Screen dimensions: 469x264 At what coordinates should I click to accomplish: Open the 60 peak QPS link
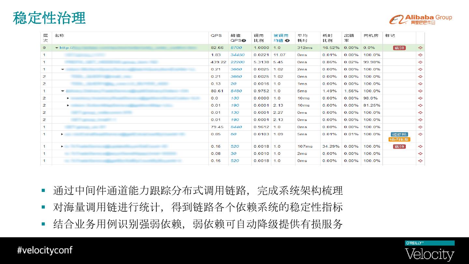click(234, 134)
